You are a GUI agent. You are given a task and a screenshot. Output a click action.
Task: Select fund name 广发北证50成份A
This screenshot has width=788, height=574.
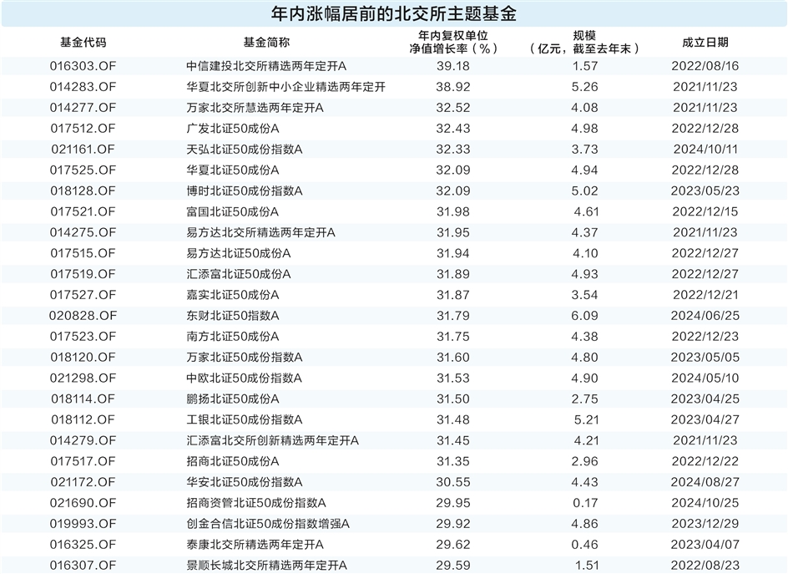233,129
